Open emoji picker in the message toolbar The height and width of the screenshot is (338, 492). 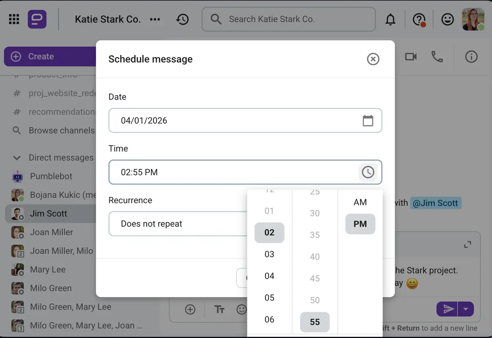(241, 309)
